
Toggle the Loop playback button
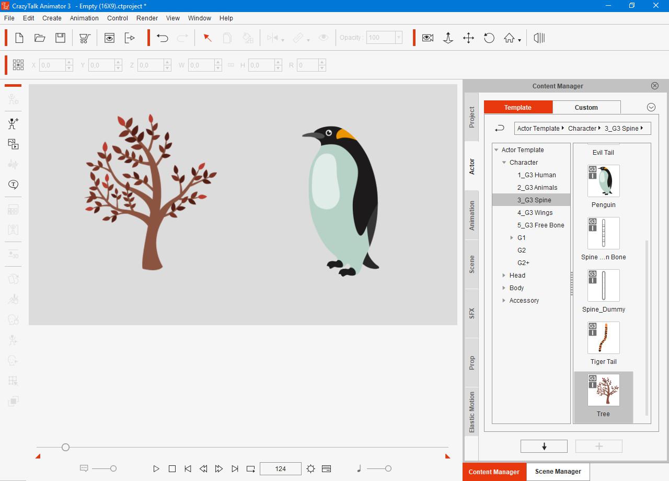pyautogui.click(x=251, y=468)
